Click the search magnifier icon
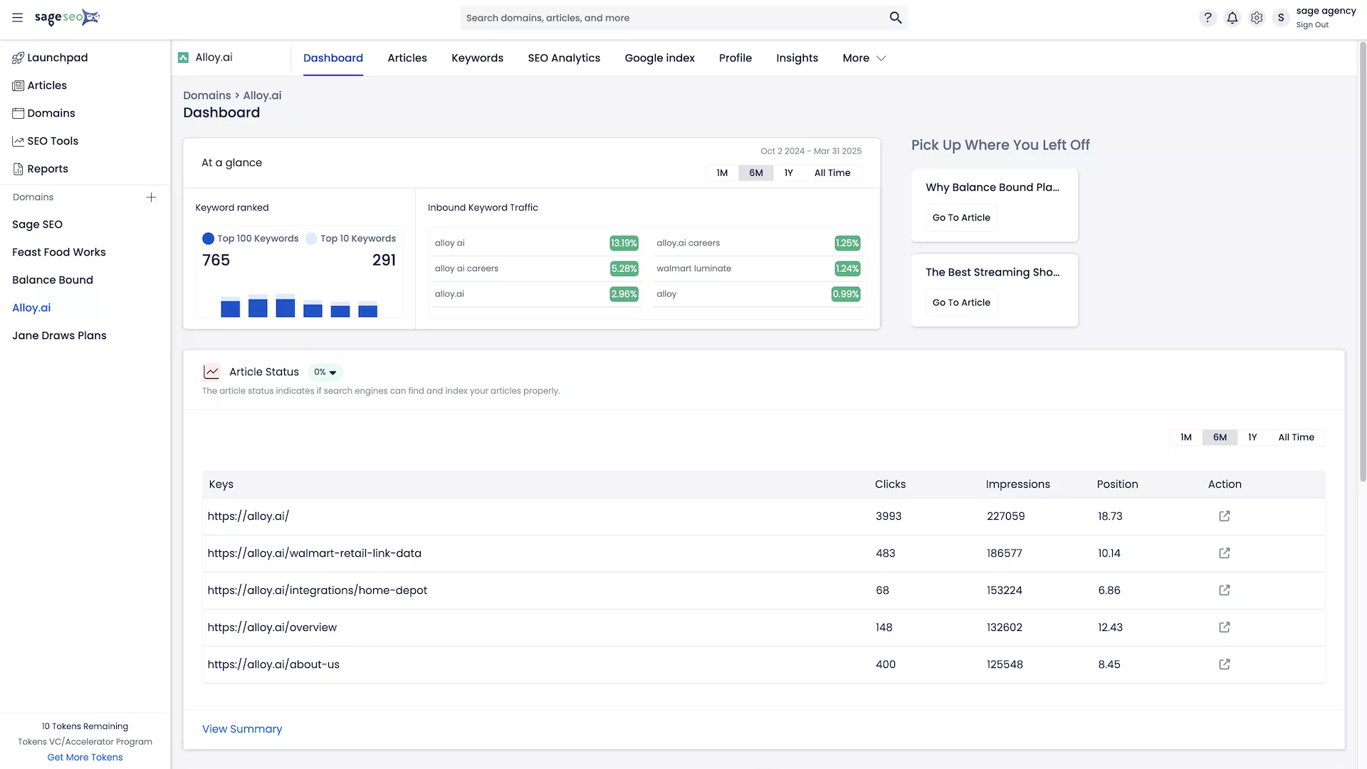The image size is (1367, 769). [x=896, y=18]
